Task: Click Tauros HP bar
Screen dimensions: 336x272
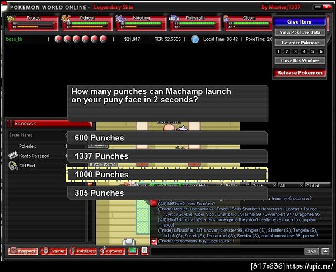Action: tap(35, 23)
